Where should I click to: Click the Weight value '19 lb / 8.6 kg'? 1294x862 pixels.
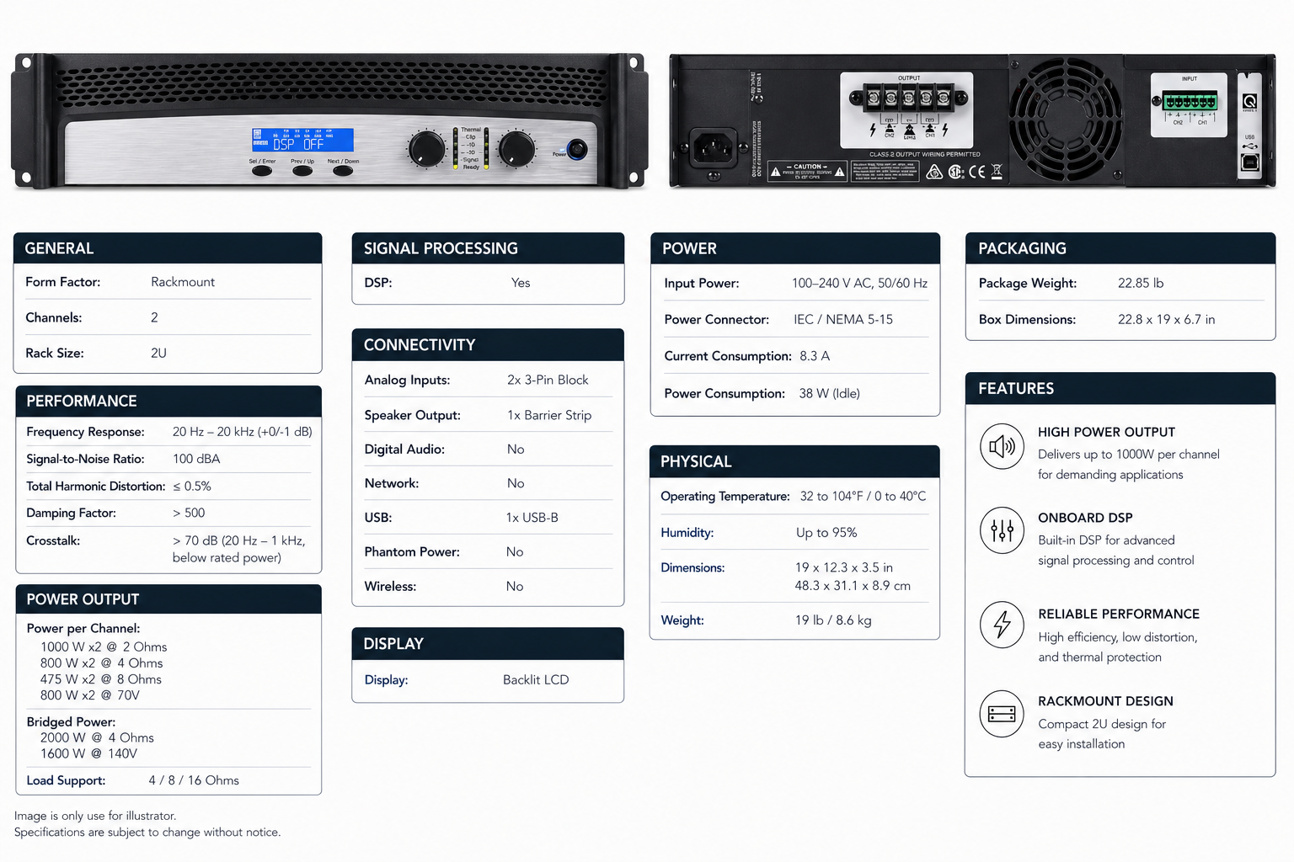coord(833,620)
